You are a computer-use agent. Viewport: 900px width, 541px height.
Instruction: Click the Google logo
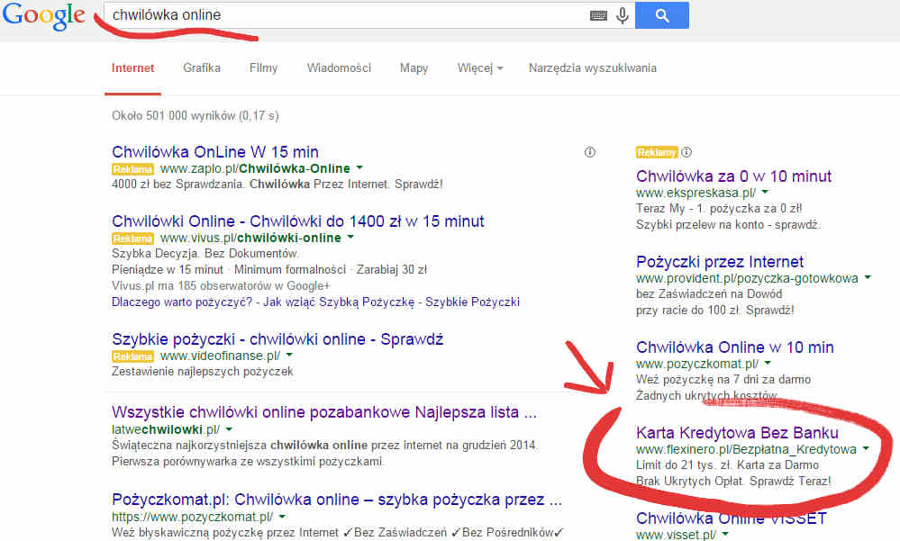coord(44,16)
